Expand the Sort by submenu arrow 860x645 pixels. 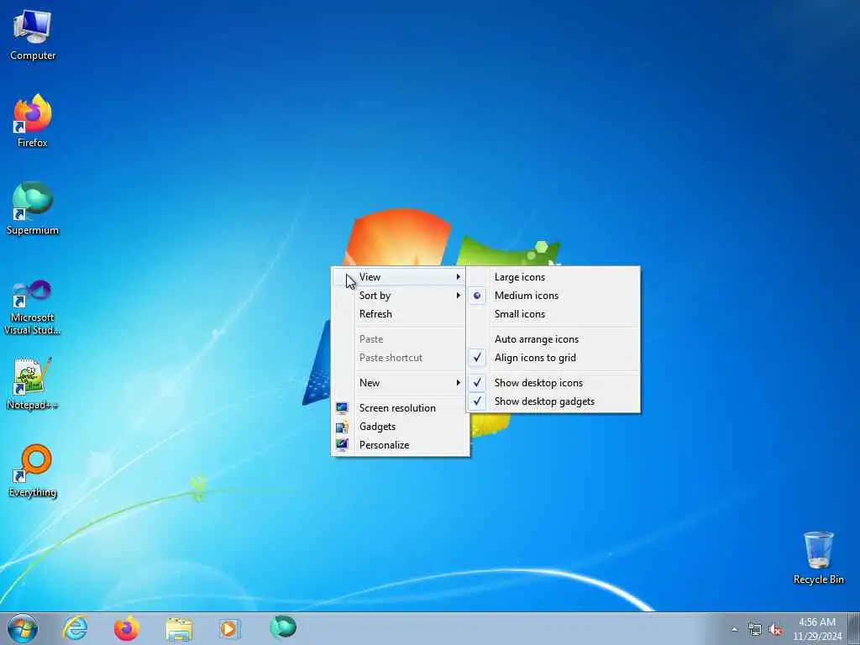click(x=458, y=296)
